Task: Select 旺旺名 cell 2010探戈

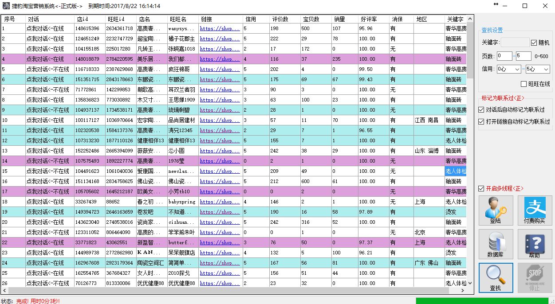Action: click(x=183, y=273)
